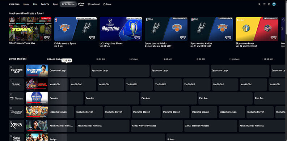The width and height of the screenshot is (287, 141).
Task: Play the live Xena: Warrior Princess thumbnail
Action: (37, 126)
